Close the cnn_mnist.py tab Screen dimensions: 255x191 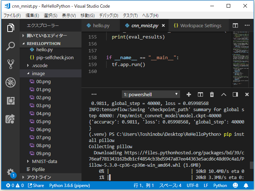[x=163, y=25]
